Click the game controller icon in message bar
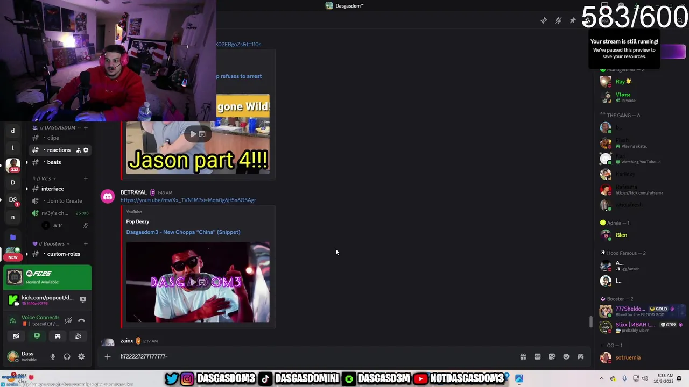 click(581, 356)
